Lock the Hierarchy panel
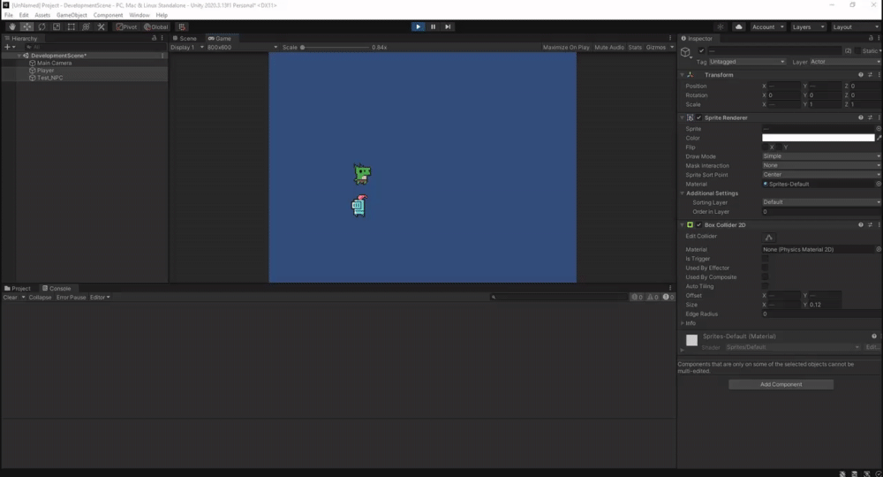 pyautogui.click(x=154, y=38)
